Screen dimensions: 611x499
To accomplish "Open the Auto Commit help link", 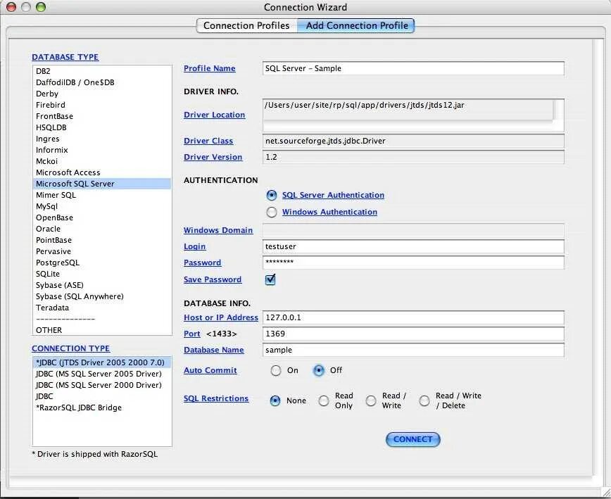I will click(x=210, y=370).
